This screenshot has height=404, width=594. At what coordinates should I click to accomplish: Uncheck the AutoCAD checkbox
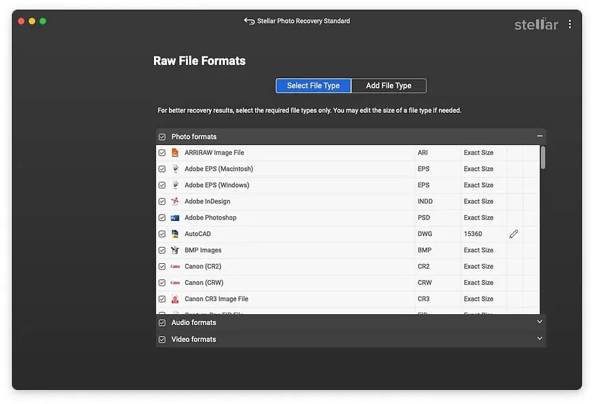(162, 234)
